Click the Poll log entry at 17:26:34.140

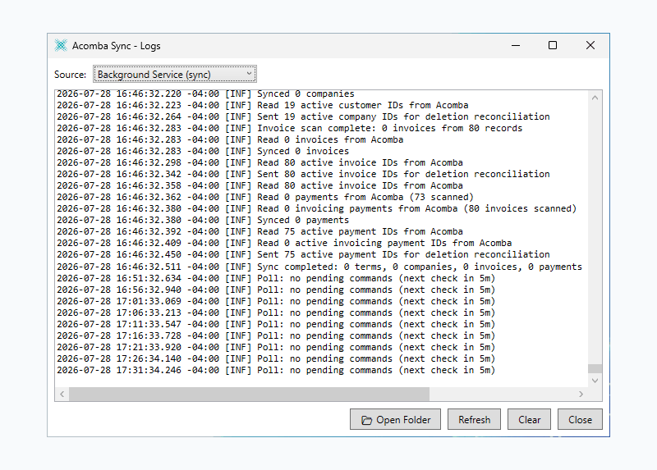pyautogui.click(x=276, y=358)
